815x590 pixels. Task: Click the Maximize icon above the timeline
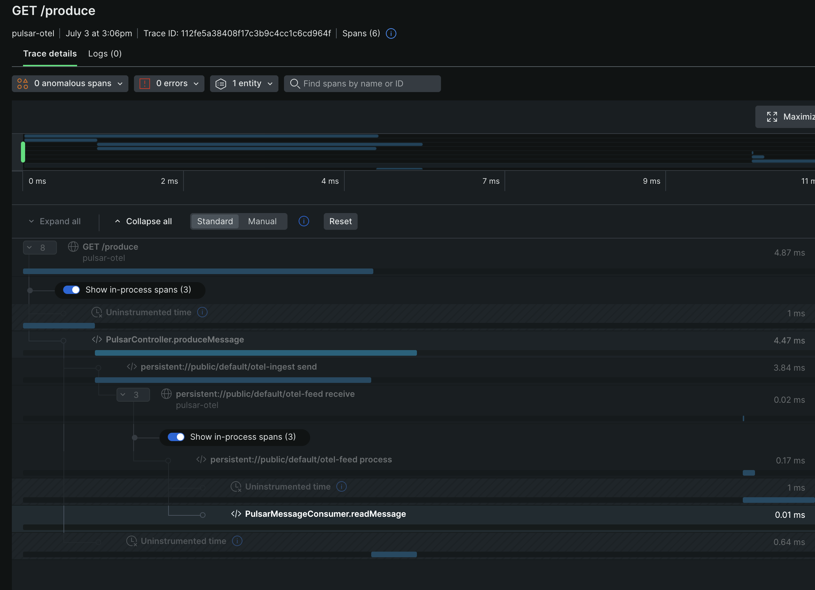pos(772,116)
